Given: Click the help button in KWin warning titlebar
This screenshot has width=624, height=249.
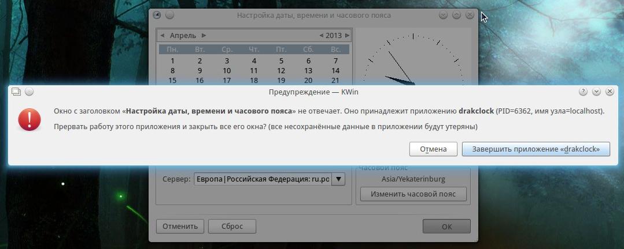Looking at the screenshot, I should point(583,92).
